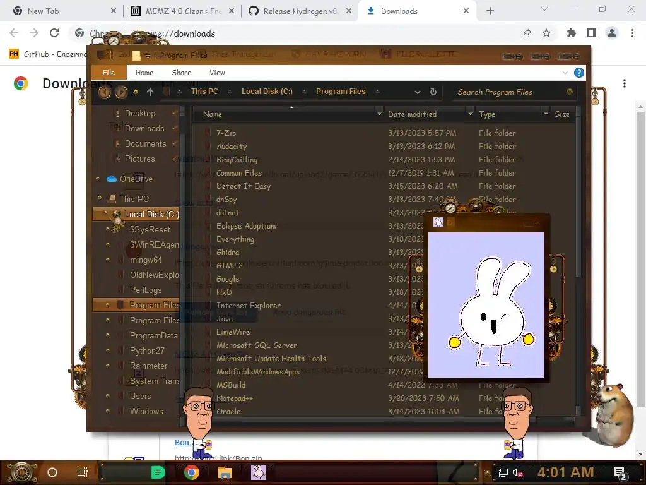Open Cortana circle on the taskbar

(x=52, y=472)
